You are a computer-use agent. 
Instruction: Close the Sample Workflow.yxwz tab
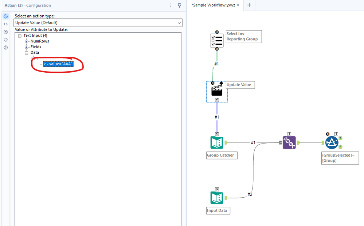click(238, 5)
